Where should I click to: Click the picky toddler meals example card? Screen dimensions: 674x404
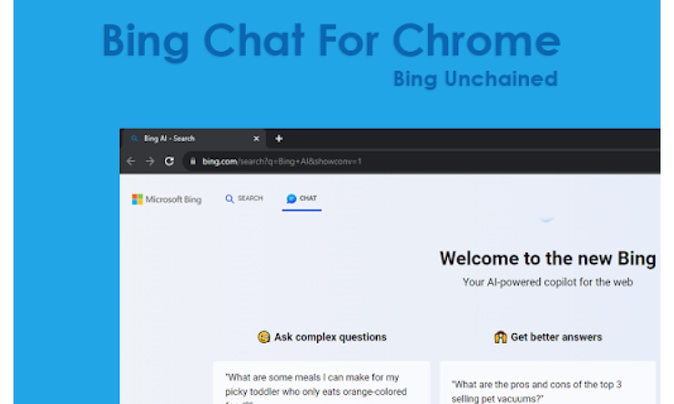(321, 382)
